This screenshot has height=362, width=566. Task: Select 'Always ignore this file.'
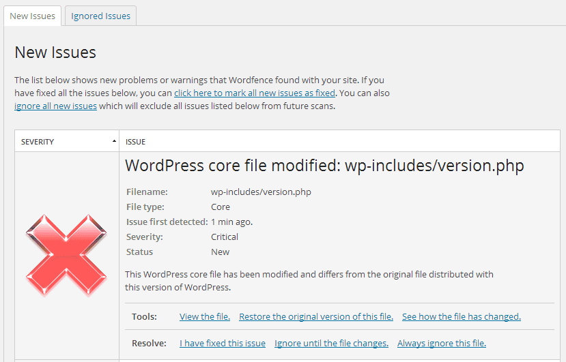click(442, 343)
